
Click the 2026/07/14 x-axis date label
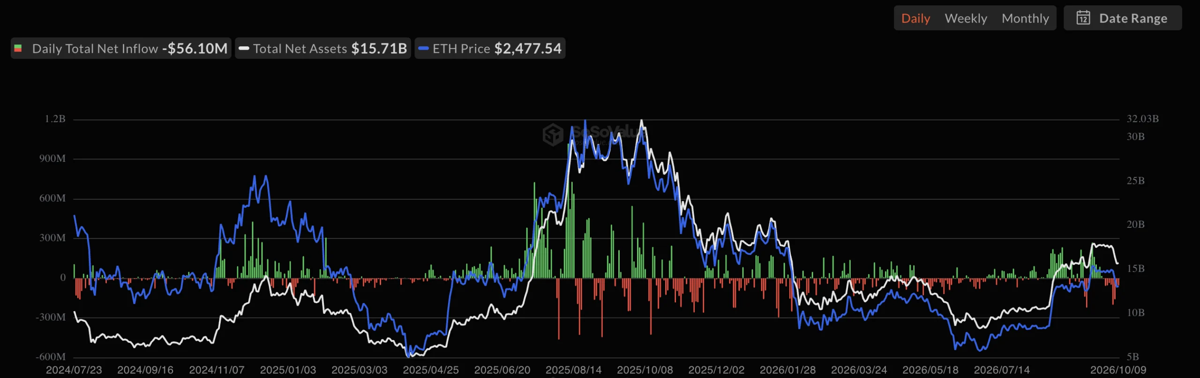pyautogui.click(x=1002, y=370)
